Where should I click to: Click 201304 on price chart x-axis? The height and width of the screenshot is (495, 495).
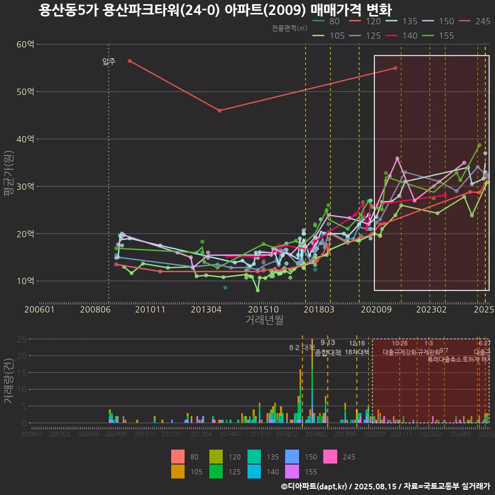click(206, 309)
